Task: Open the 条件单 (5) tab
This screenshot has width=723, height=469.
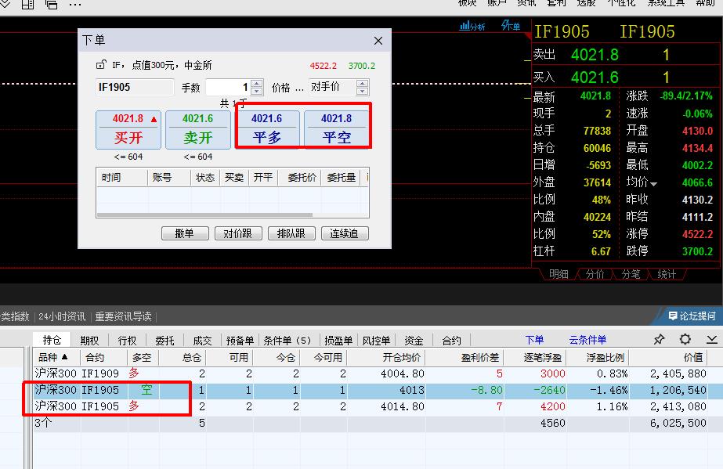Action: pos(287,341)
